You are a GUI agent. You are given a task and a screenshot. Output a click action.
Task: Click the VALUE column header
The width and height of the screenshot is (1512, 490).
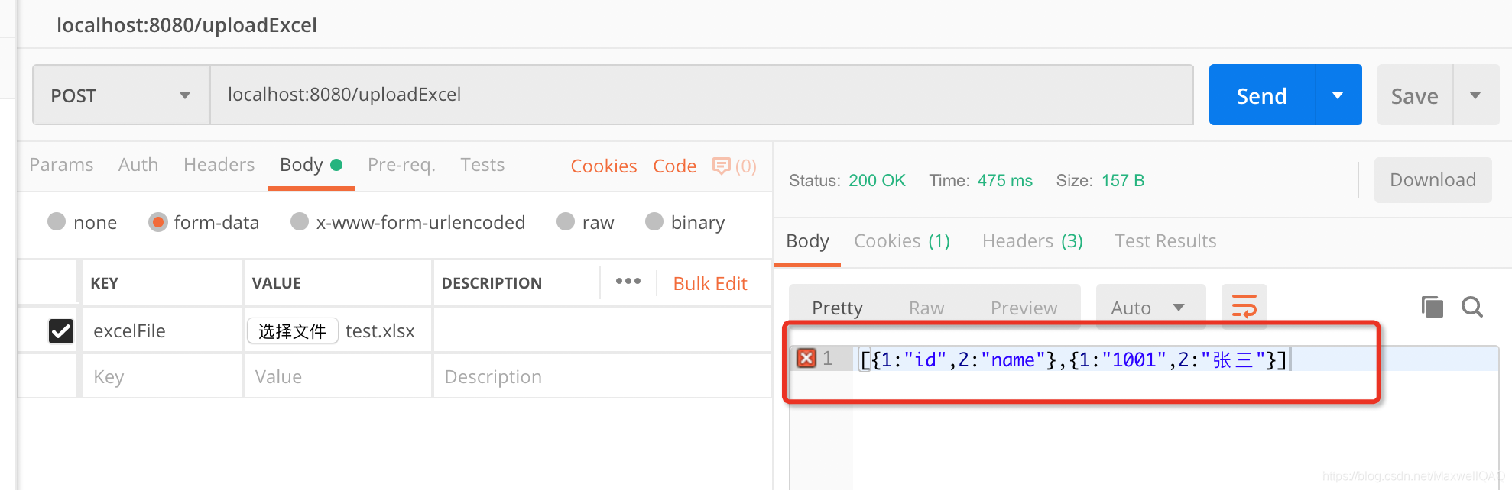277,283
